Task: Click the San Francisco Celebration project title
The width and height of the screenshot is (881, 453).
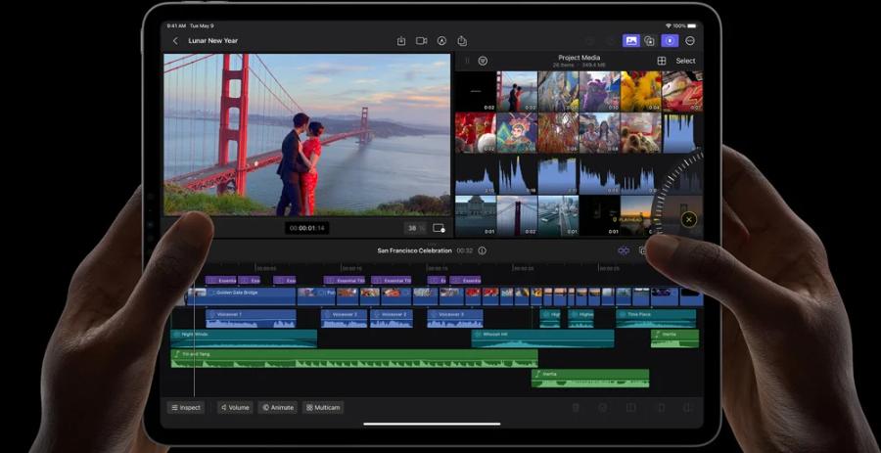Action: (415, 250)
